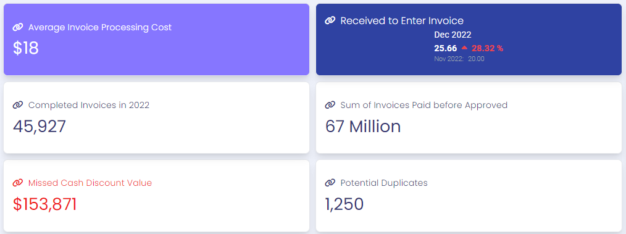Click the 45,927 completed invoices figure
Screen dimensions: 626x234
click(x=40, y=127)
